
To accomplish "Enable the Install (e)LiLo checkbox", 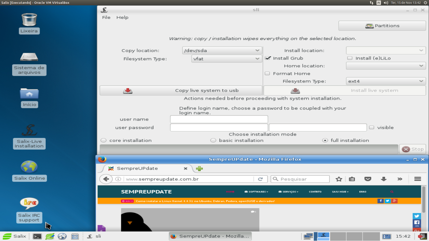I will [x=350, y=58].
